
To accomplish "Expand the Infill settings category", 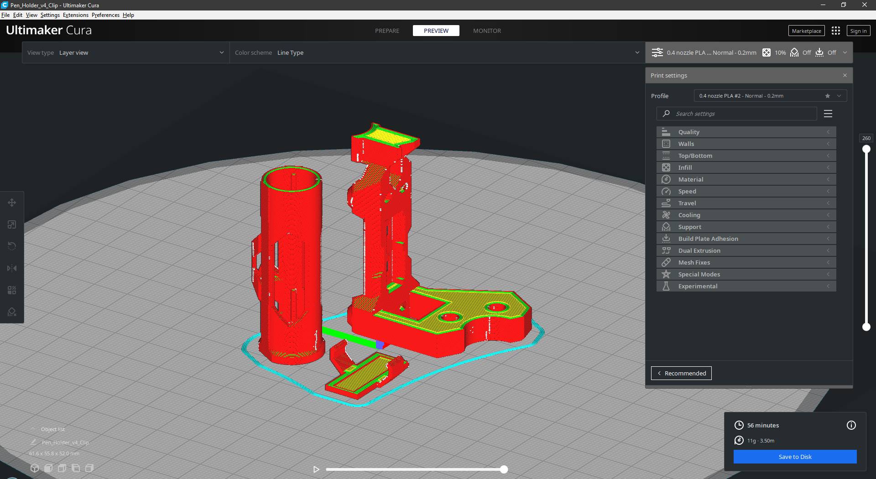I will coord(746,167).
